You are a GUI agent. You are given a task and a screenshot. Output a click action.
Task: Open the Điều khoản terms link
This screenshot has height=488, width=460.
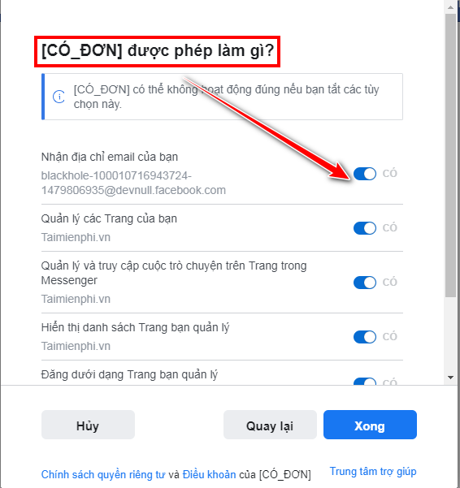click(210, 475)
